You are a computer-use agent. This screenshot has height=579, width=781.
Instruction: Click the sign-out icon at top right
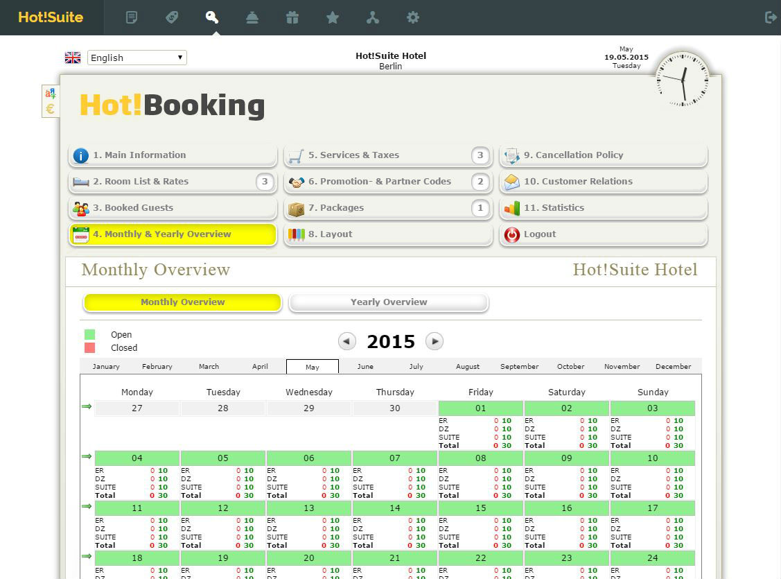point(771,17)
